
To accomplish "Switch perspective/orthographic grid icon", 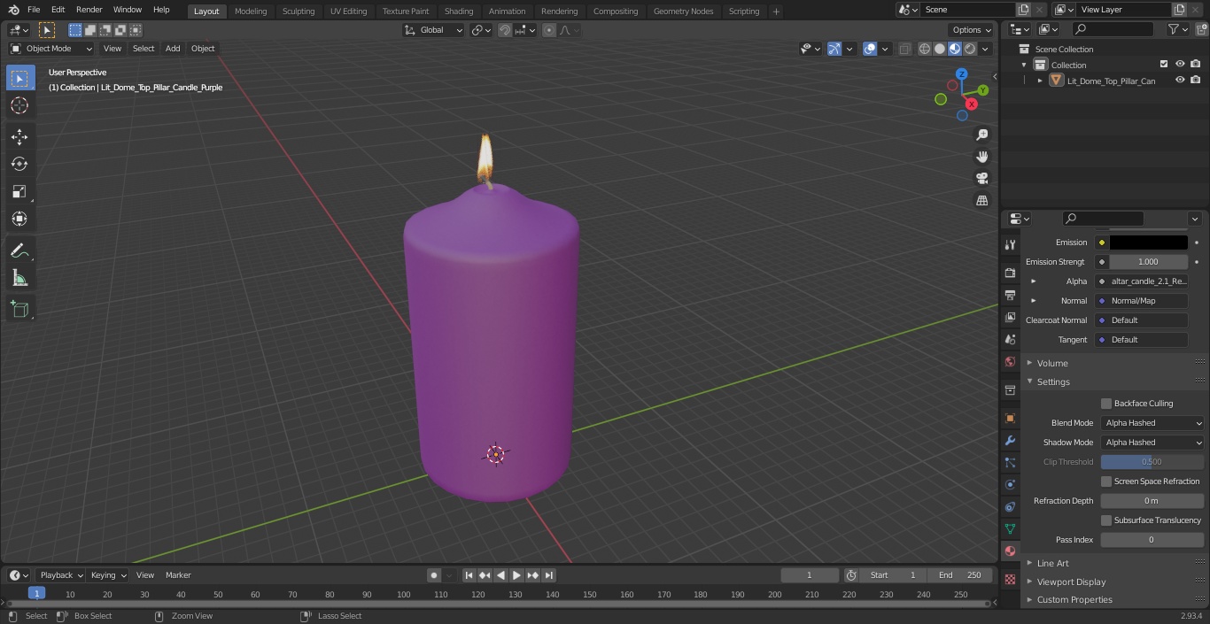I will click(x=981, y=201).
